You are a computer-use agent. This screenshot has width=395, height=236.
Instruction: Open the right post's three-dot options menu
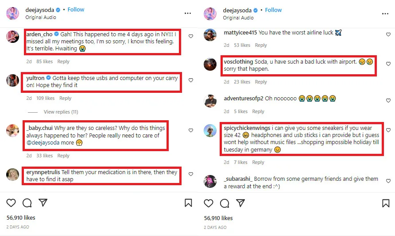tap(385, 13)
